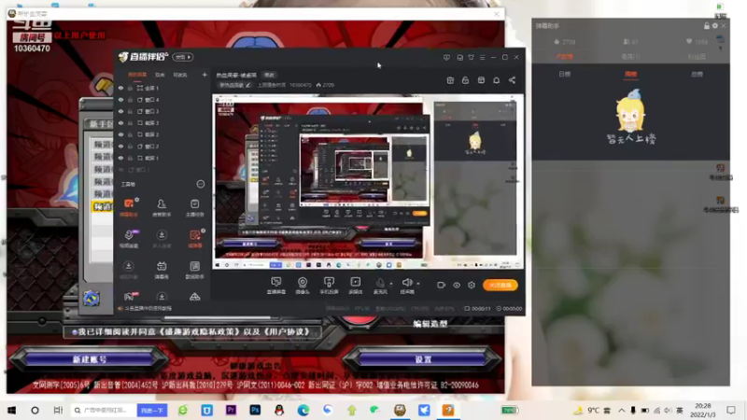Click the more options circle beside 工具箱
747x420 pixels.
click(201, 184)
